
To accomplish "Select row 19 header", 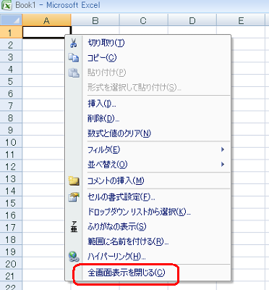I will (x=11, y=252).
